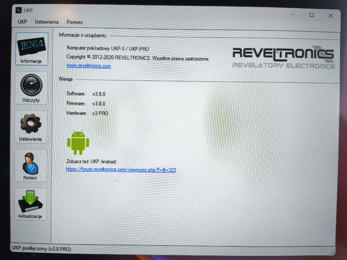Click Firmware version value v3.8.0
The width and height of the screenshot is (347, 260).
pos(99,104)
